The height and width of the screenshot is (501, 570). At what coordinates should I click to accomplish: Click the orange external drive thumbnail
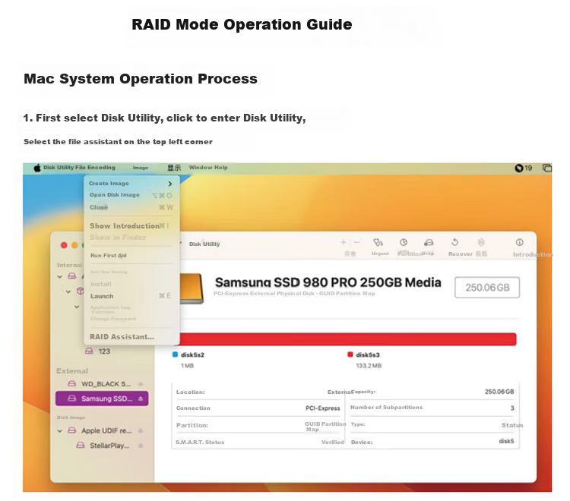click(192, 288)
